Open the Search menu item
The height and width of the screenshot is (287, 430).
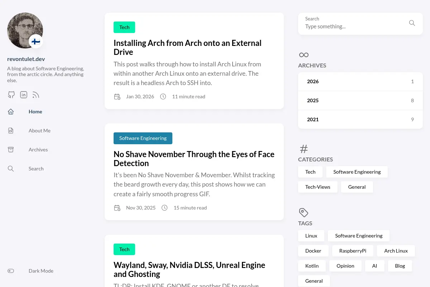36,169
